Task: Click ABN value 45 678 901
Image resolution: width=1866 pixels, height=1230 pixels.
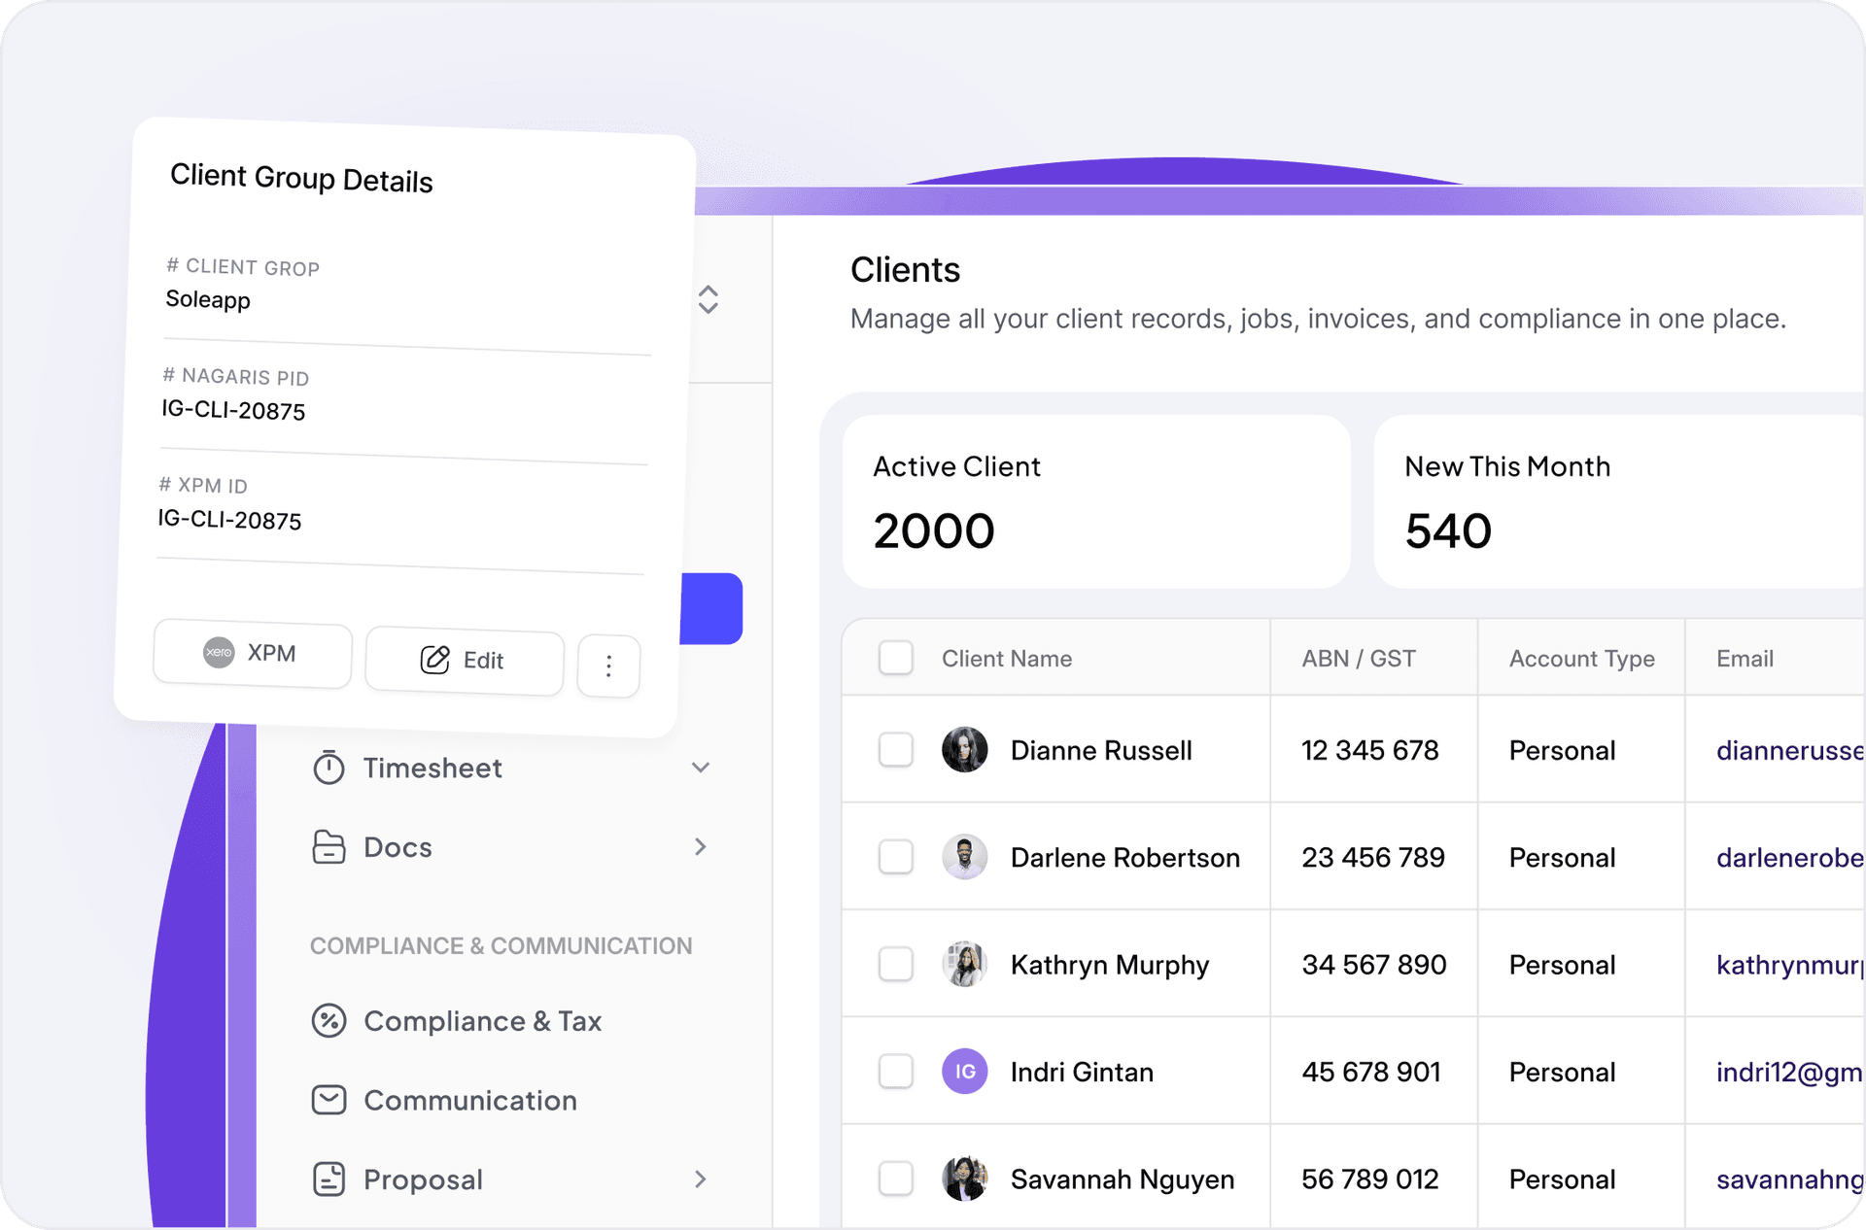Action: pyautogui.click(x=1371, y=1072)
